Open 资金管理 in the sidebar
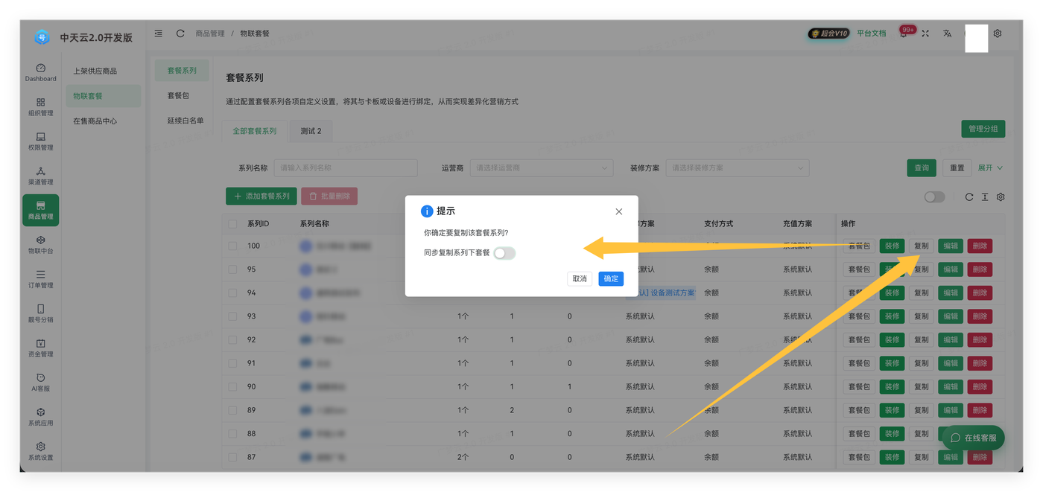This screenshot has width=1043, height=492. (40, 348)
